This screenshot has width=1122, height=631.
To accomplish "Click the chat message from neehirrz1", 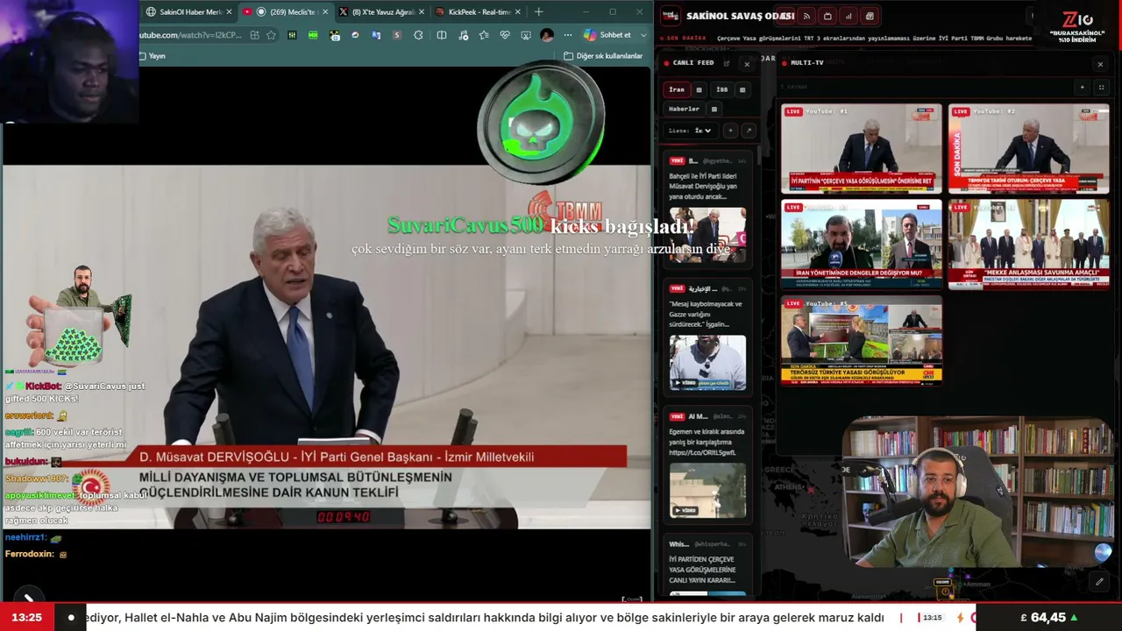I will click(33, 537).
